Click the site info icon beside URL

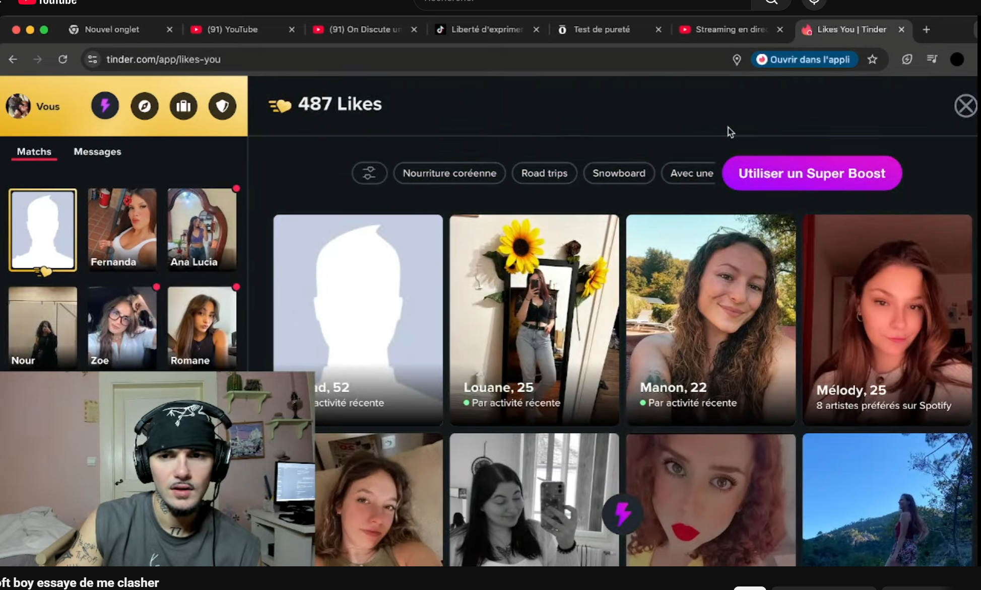pyautogui.click(x=93, y=59)
